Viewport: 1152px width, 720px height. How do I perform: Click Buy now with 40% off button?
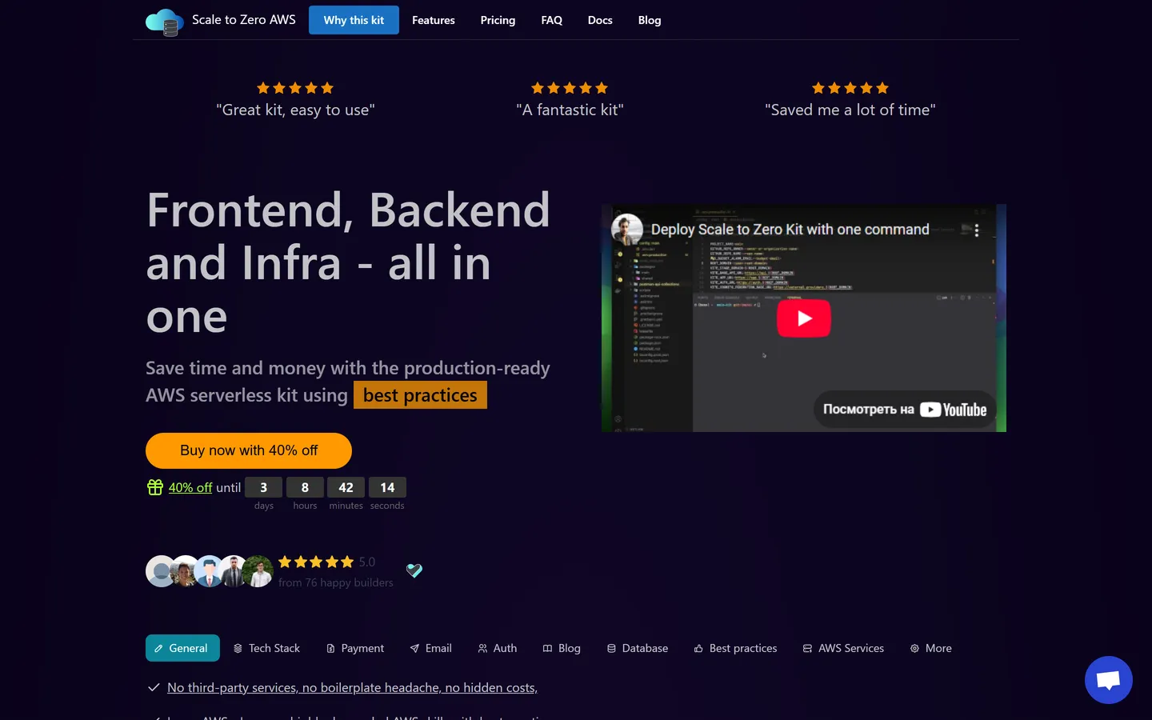[x=249, y=450]
